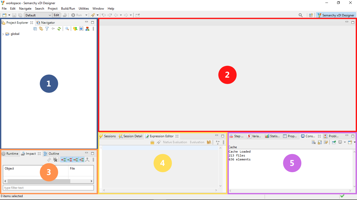Open the Build/Run menu
This screenshot has width=357, height=200.
click(68, 9)
